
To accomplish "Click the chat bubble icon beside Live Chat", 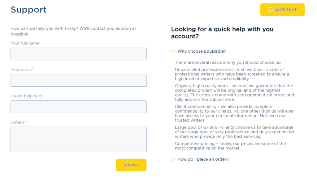I will point(270,10).
